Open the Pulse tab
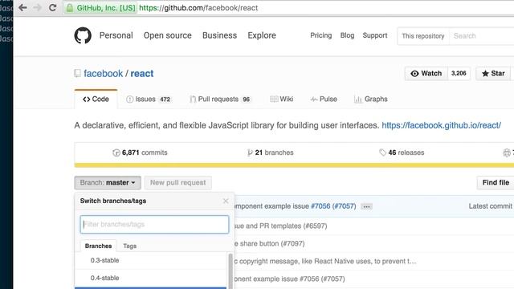 pos(324,99)
